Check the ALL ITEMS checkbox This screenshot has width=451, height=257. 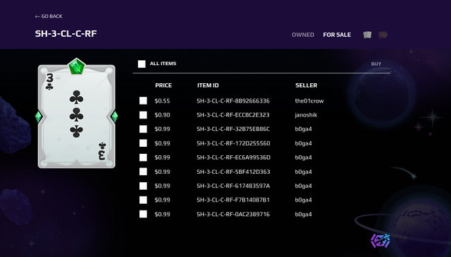point(142,64)
